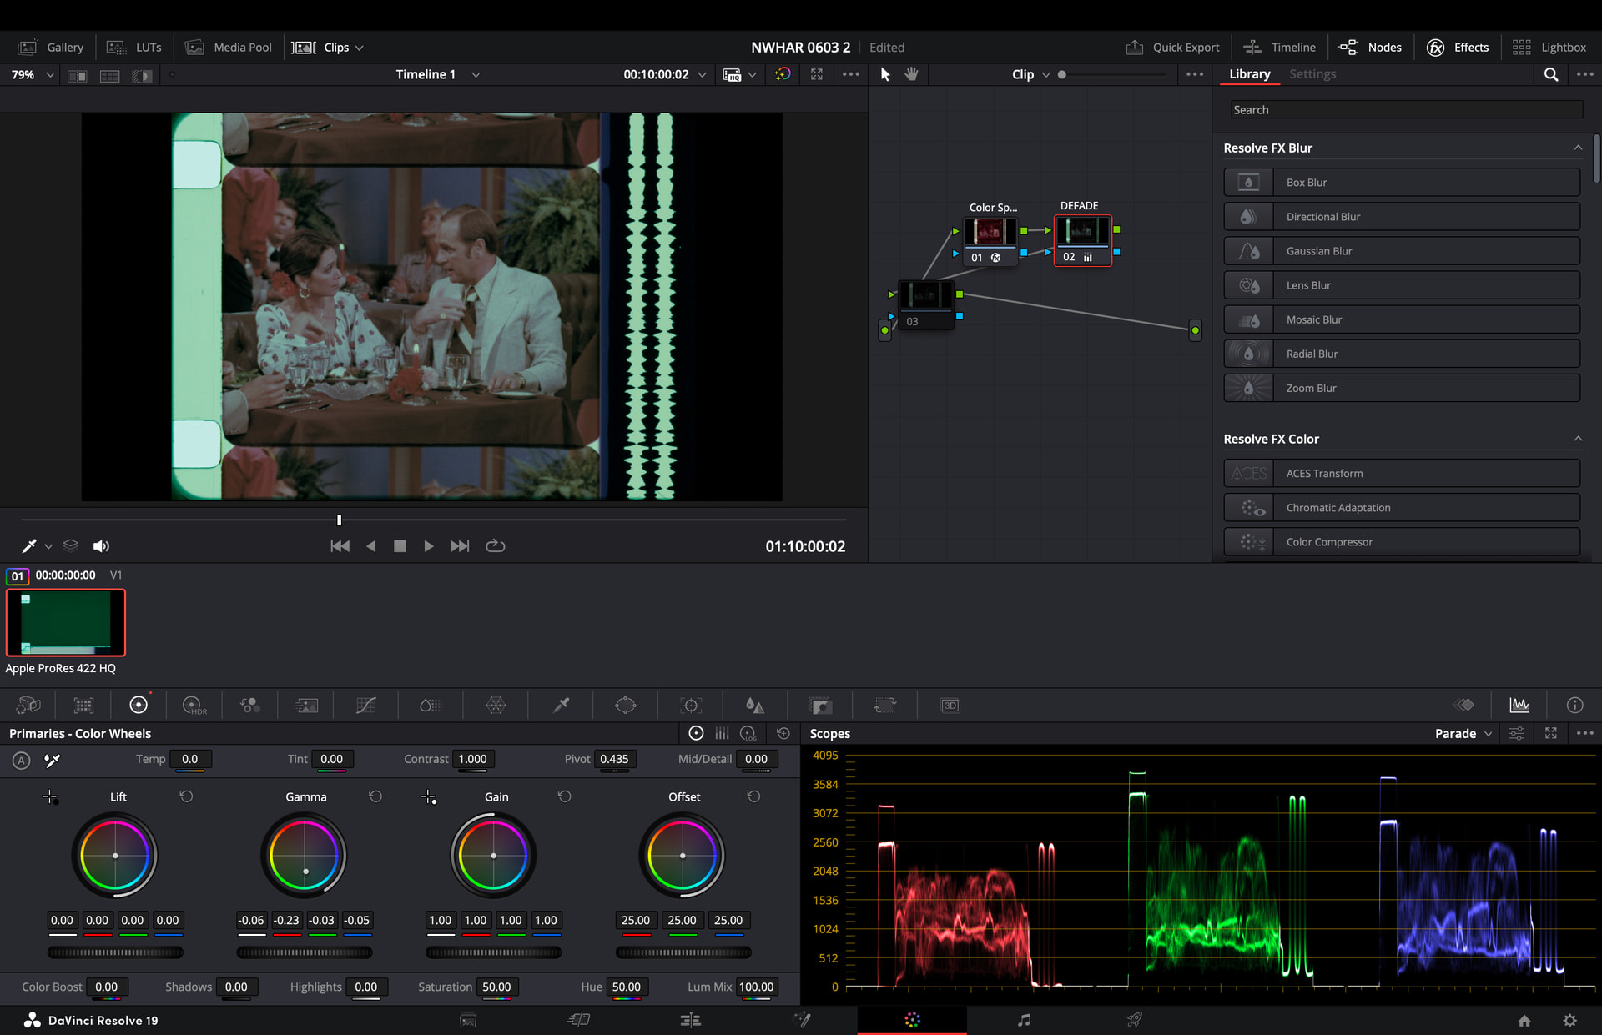
Task: Collapse the Resolve FX Blur section
Action: (x=1578, y=148)
